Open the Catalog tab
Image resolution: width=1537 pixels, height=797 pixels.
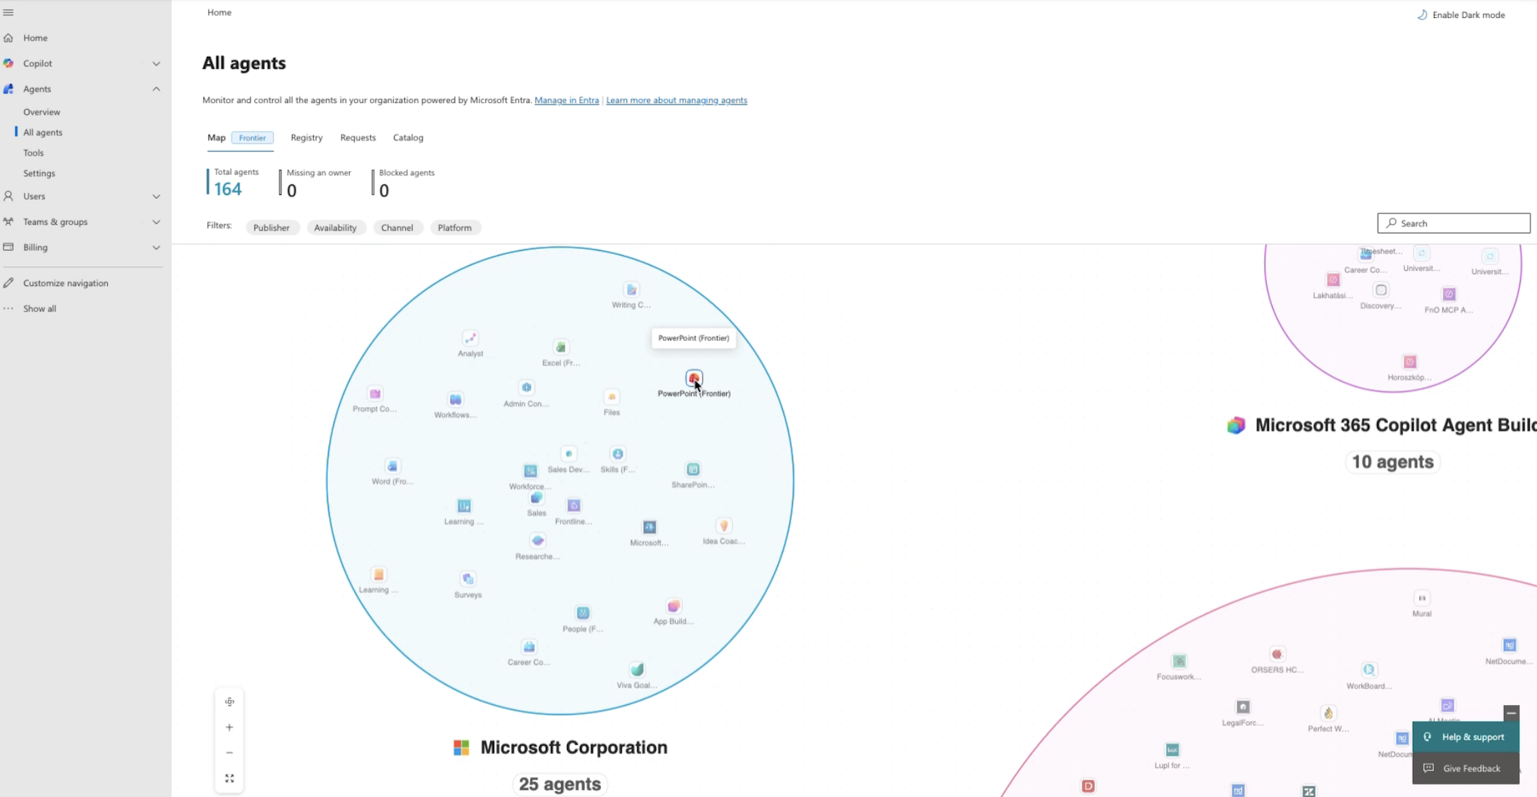pyautogui.click(x=408, y=137)
